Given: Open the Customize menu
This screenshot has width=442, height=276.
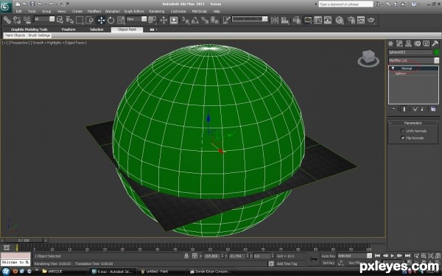Looking at the screenshot, I should [x=178, y=11].
